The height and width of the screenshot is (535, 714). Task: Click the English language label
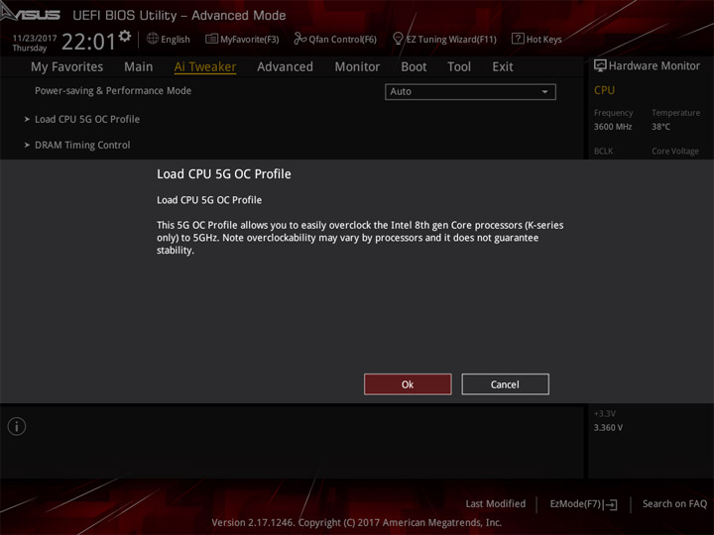click(x=176, y=39)
